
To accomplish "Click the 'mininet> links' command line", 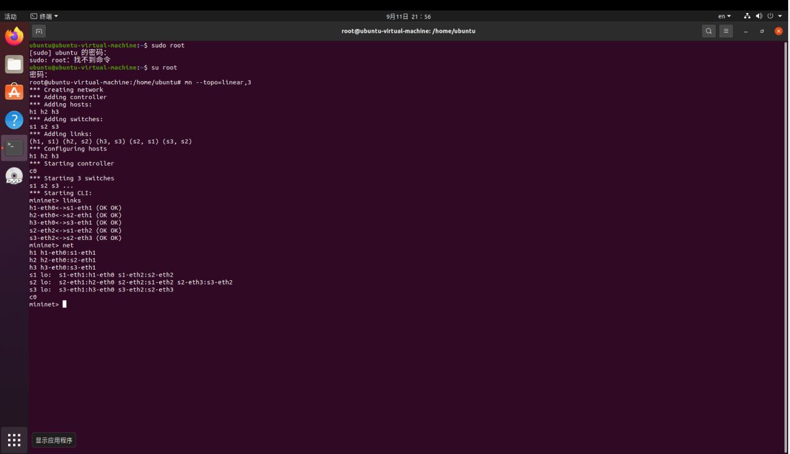I will pyautogui.click(x=55, y=200).
